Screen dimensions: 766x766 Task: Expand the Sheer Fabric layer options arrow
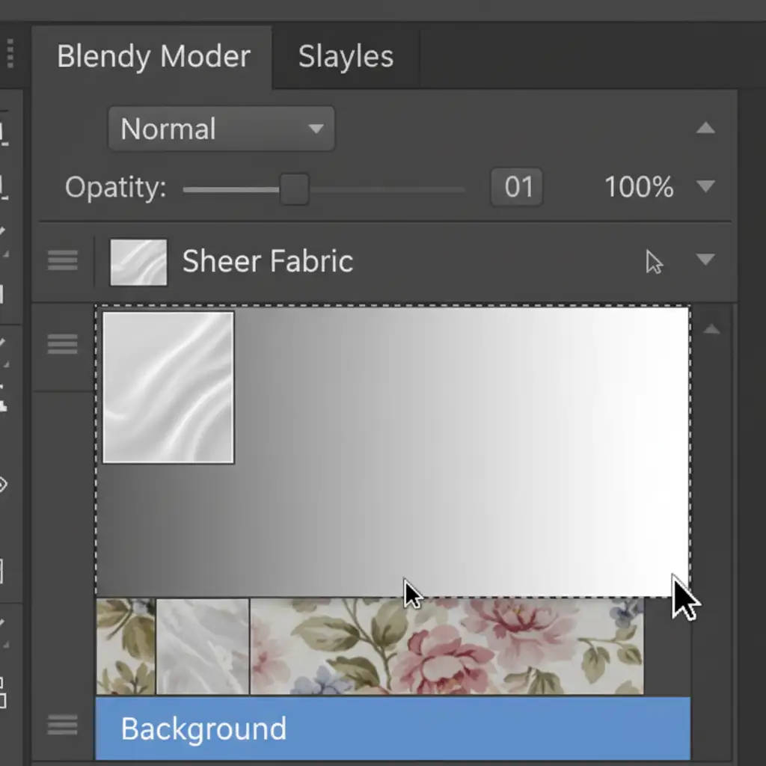coord(705,260)
